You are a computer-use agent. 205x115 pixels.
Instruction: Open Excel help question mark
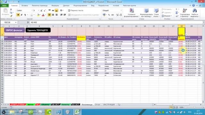point(193,5)
